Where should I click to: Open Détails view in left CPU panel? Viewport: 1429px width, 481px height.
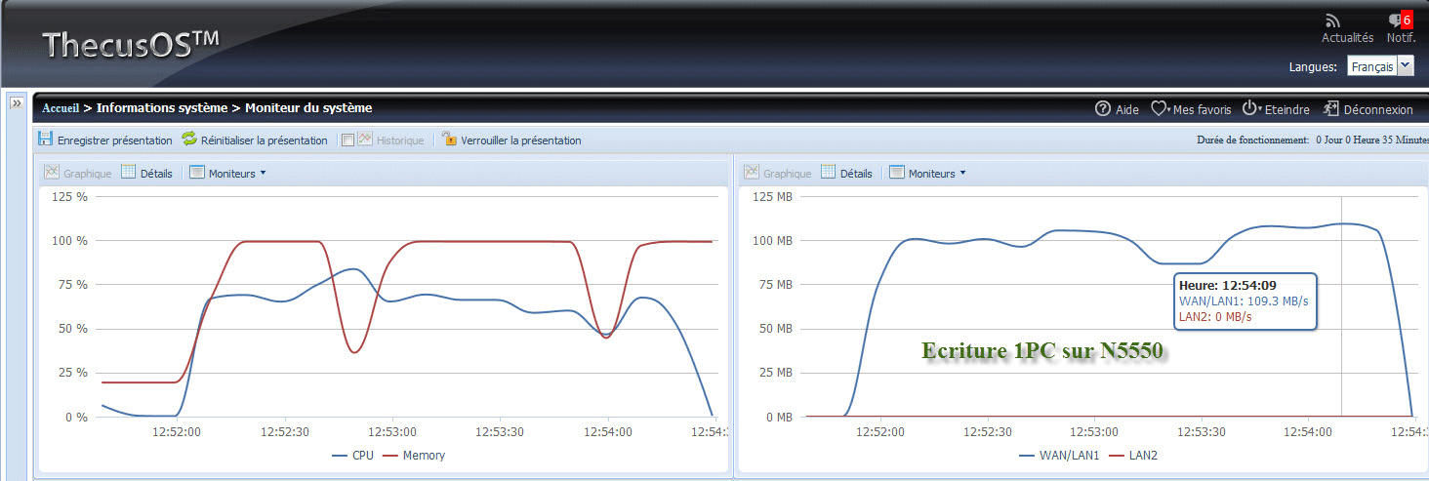tap(146, 173)
